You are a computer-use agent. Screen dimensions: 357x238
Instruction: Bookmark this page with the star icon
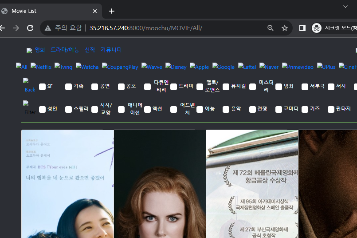pyautogui.click(x=285, y=28)
